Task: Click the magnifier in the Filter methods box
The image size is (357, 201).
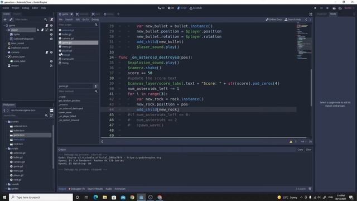Action: pyautogui.click(x=96, y=92)
